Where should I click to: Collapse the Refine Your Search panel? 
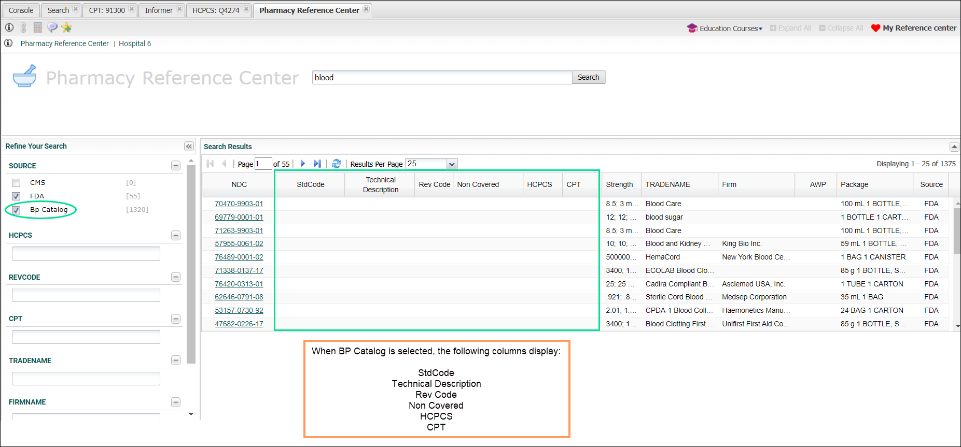click(189, 147)
